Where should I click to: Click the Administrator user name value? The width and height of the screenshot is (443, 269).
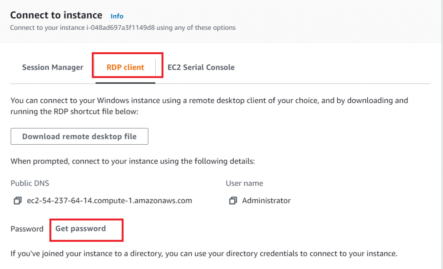pos(266,201)
